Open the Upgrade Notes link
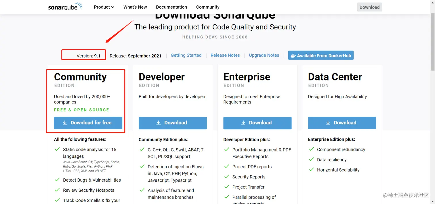Viewport: 435px width, 204px height. click(264, 55)
